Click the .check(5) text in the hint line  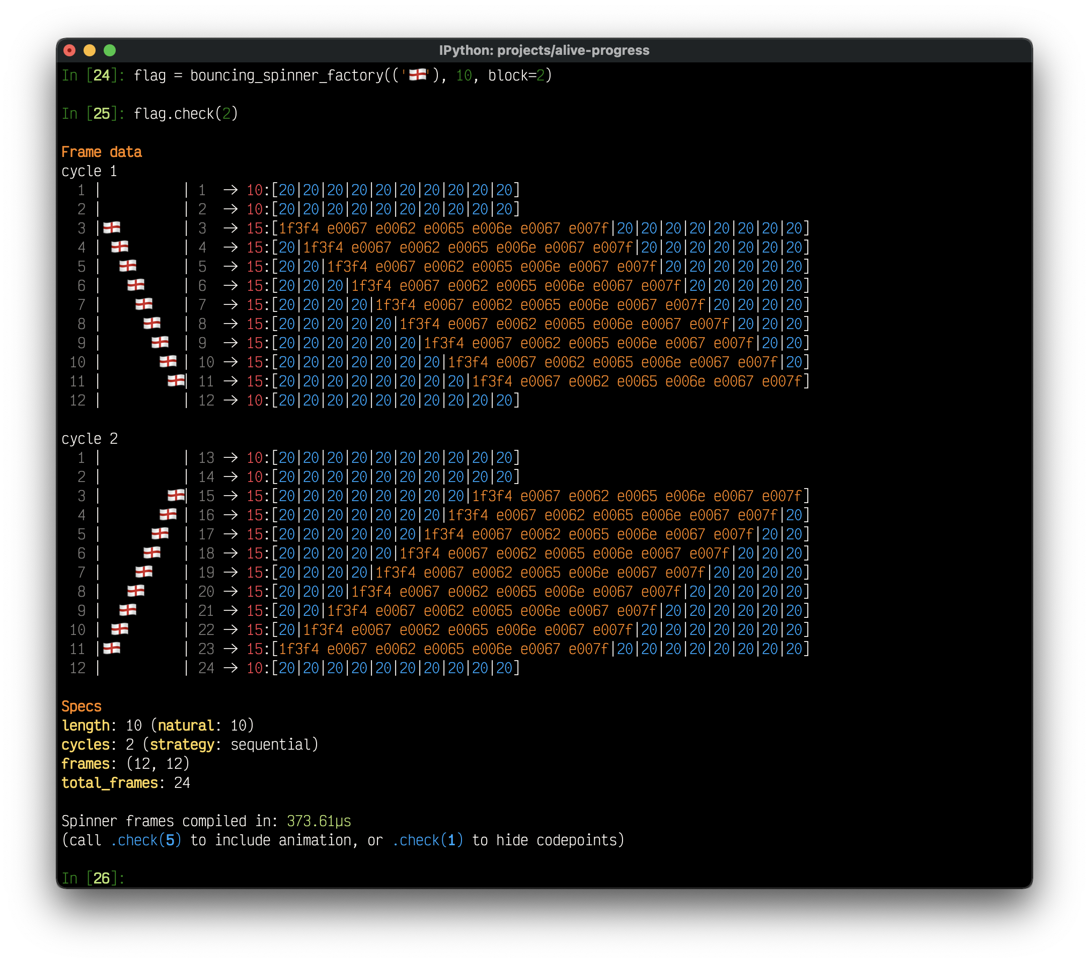coord(145,840)
